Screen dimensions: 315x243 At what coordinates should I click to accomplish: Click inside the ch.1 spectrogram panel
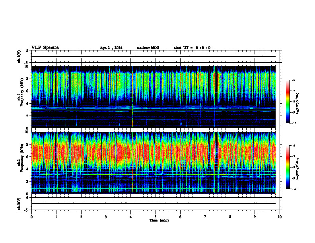(x=153, y=97)
